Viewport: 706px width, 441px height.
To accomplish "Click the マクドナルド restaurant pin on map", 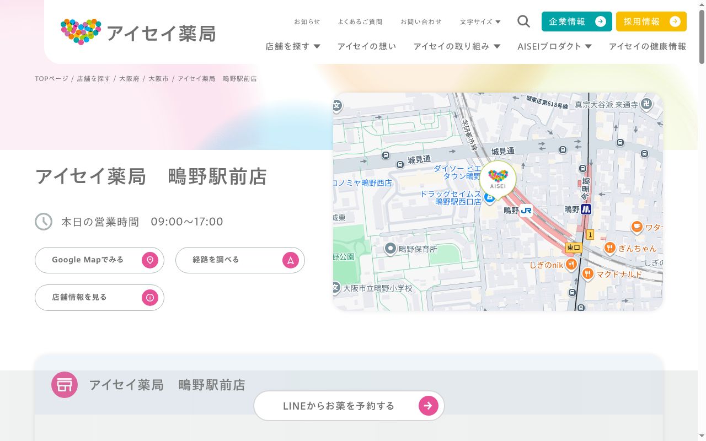I will [588, 274].
